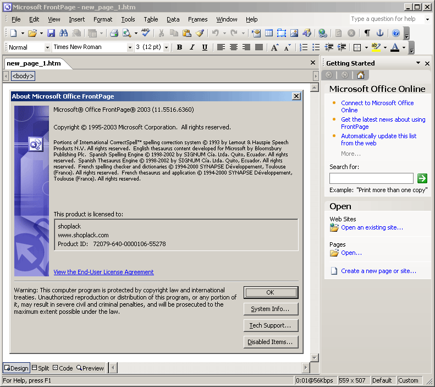Open the Table menu

click(x=151, y=19)
